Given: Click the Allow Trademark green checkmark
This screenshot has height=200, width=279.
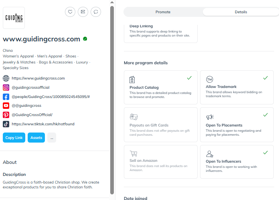Looking at the screenshot, I should [x=265, y=78].
